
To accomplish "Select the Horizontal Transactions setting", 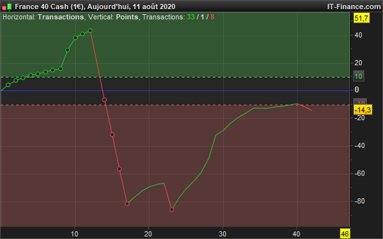I will [43, 17].
